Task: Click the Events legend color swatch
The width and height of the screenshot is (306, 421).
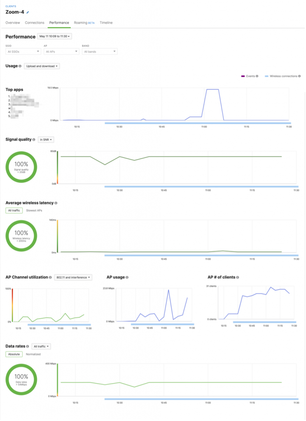Action: click(x=243, y=76)
